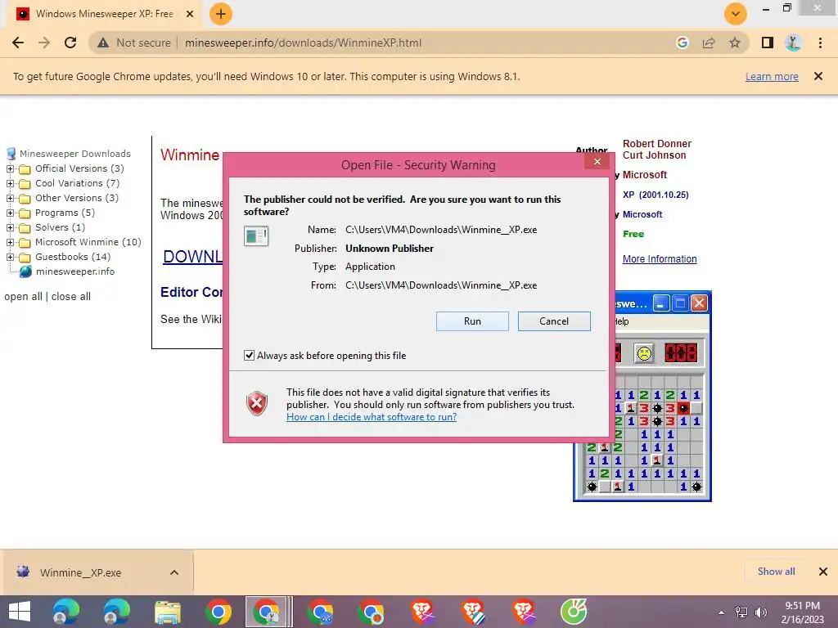This screenshot has height=628, width=838.
Task: Click Show all downloads
Action: 776,572
